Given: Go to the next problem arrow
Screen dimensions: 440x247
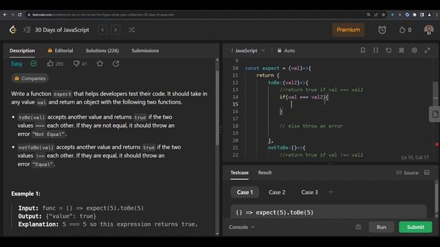Looking at the screenshot, I should point(115,30).
